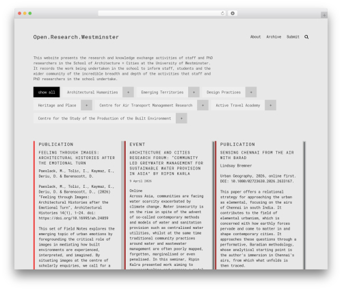Filter by Active Travel Academy
342x290 pixels.
click(x=238, y=105)
